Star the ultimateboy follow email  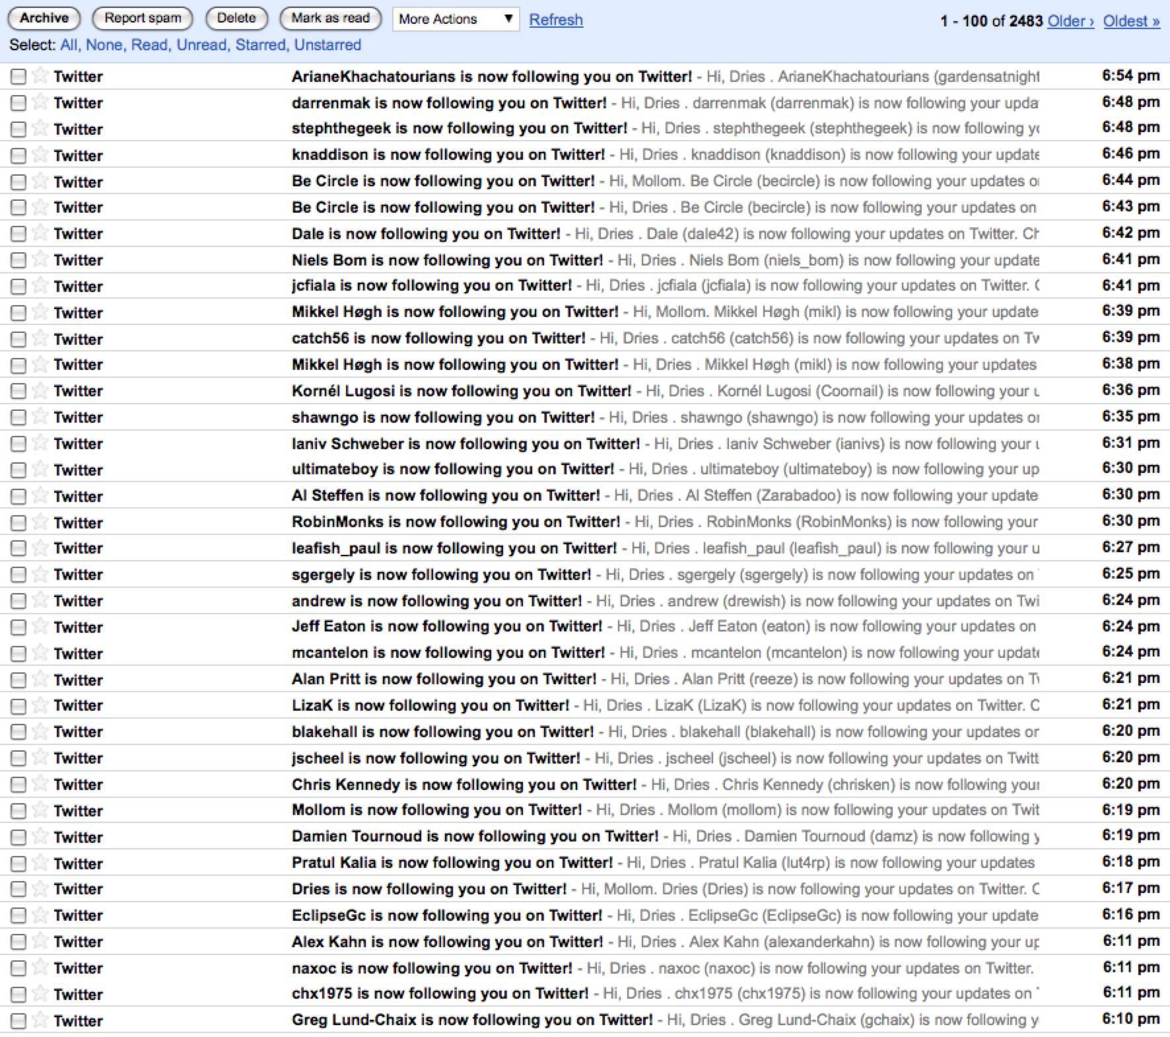40,469
